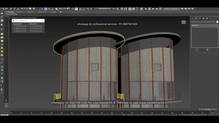Click the Render Production teapot icon
This screenshot has height=123, width=219.
pos(153,9)
